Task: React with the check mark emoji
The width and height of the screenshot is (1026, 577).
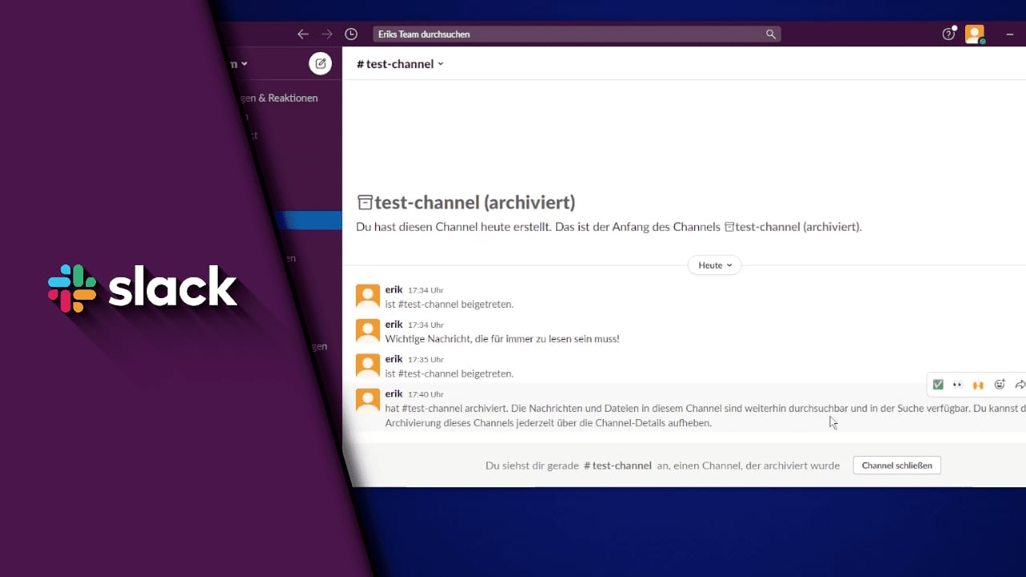Action: (x=938, y=385)
